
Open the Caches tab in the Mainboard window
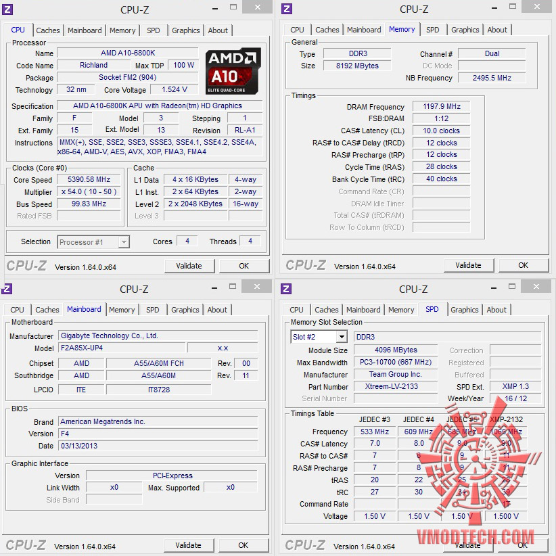(x=47, y=310)
